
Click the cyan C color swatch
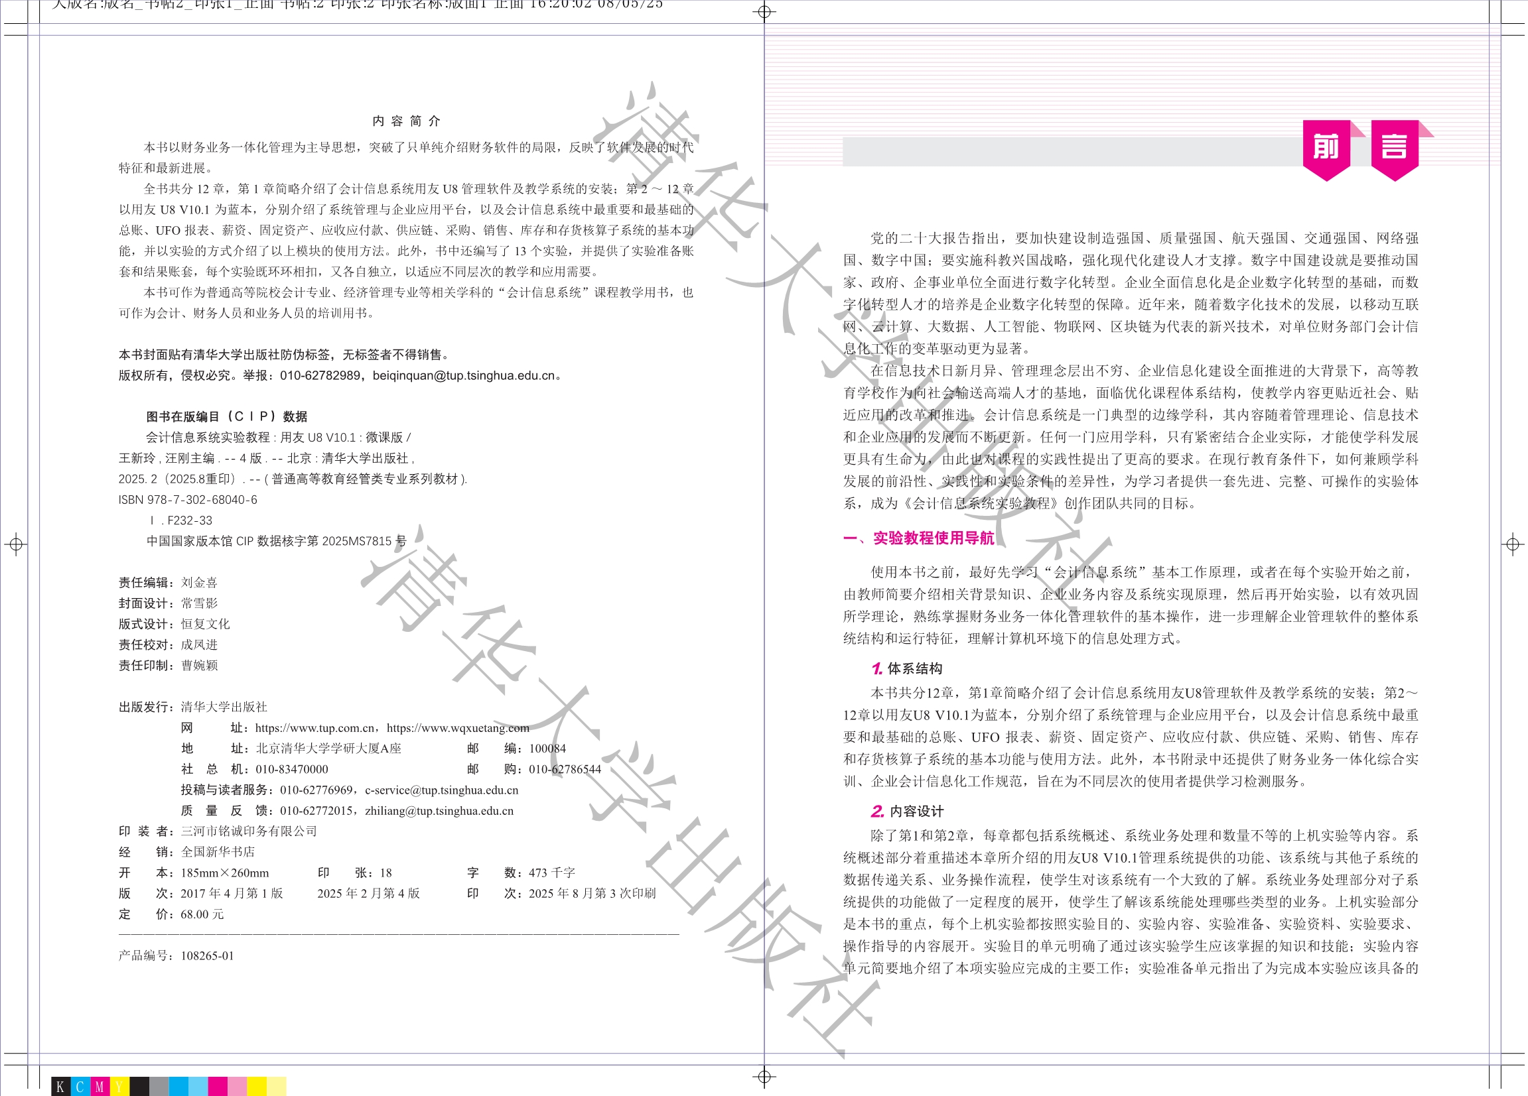point(80,1086)
